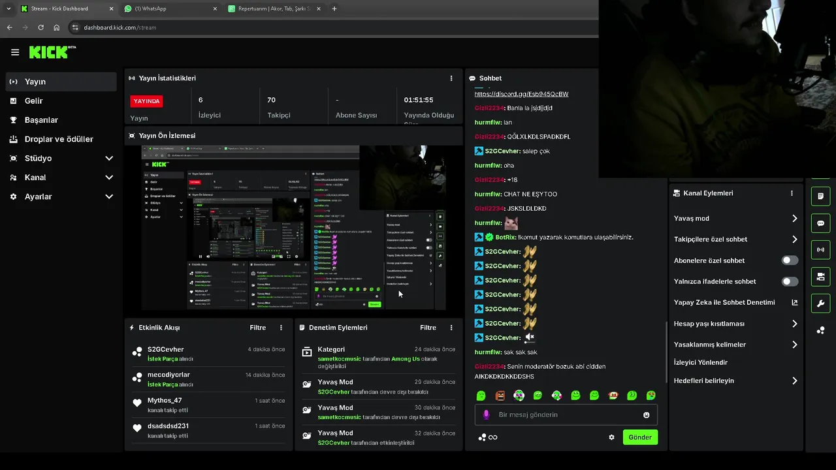Click the points dots icon in right sidebar
Image resolution: width=836 pixels, height=470 pixels.
(x=821, y=330)
